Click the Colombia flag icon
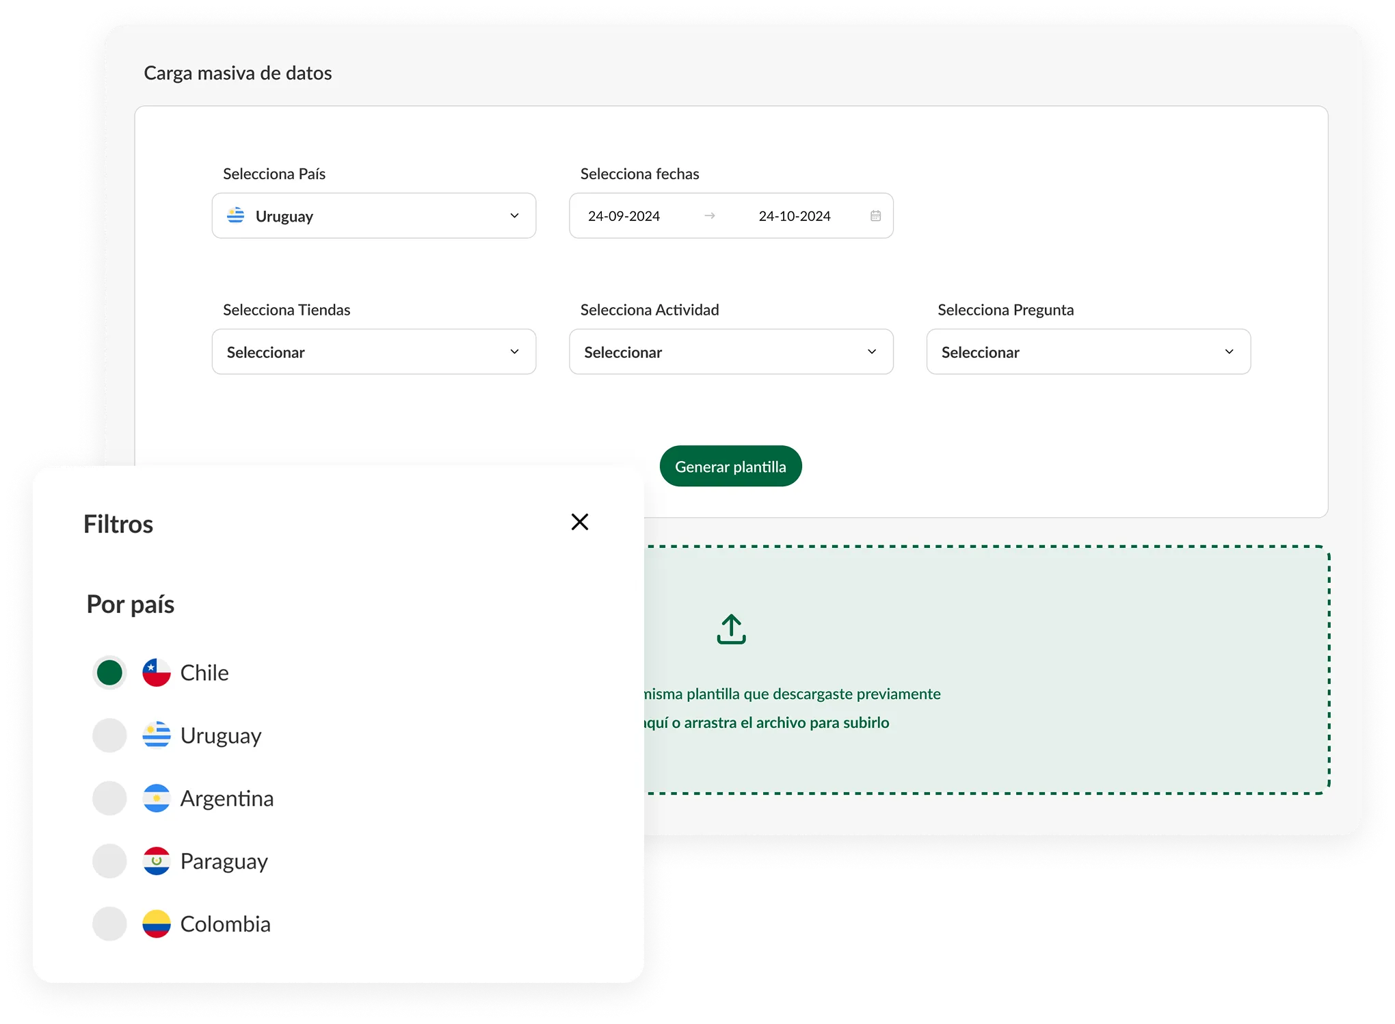Screen dimensions: 1395x1024 [157, 924]
